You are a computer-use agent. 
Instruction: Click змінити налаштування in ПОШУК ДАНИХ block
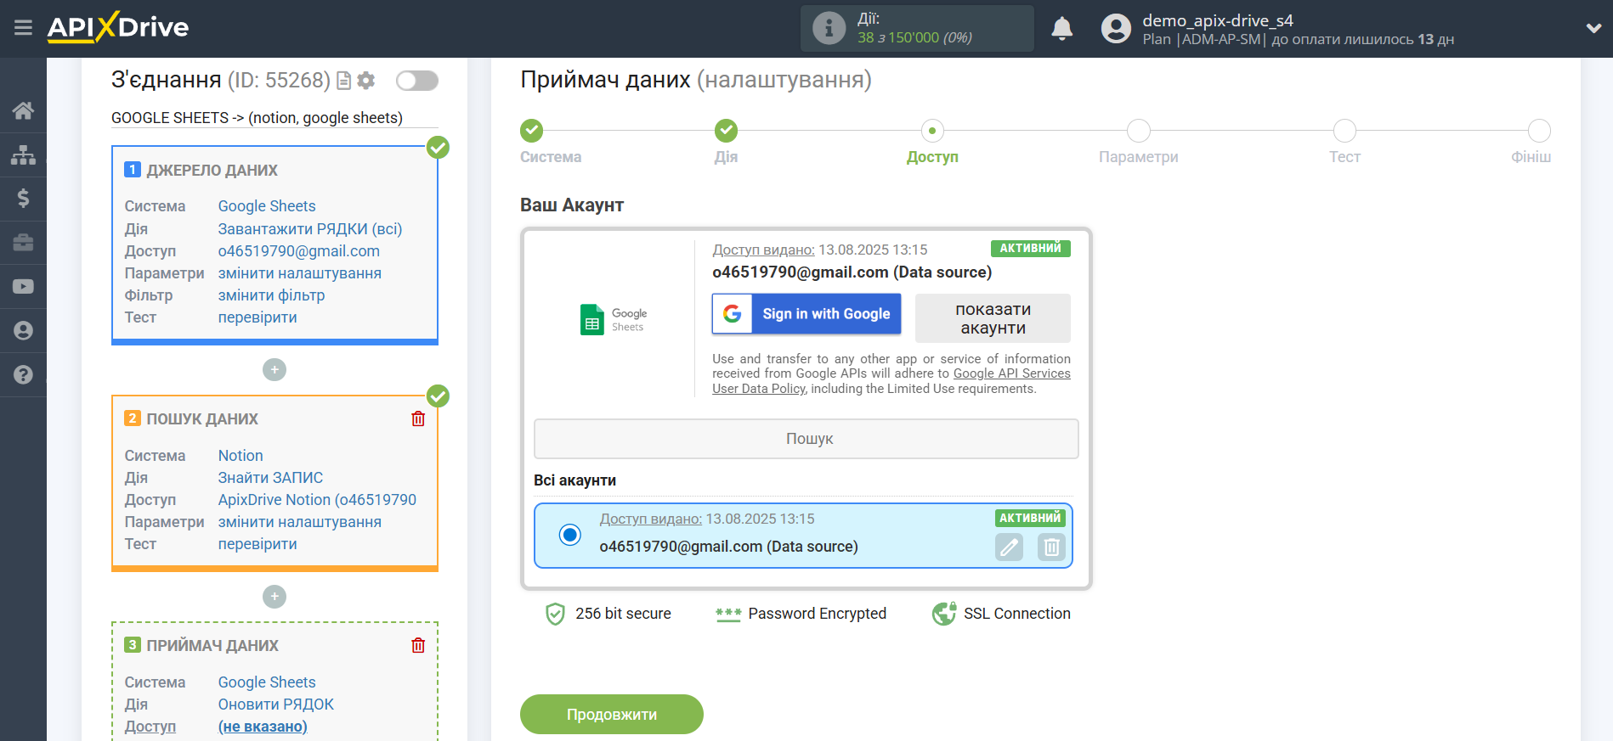coord(300,522)
